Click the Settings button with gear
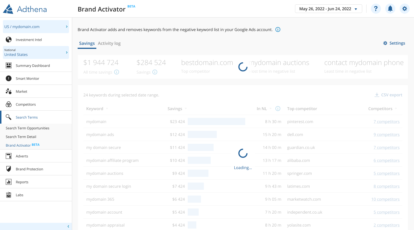 click(x=394, y=43)
